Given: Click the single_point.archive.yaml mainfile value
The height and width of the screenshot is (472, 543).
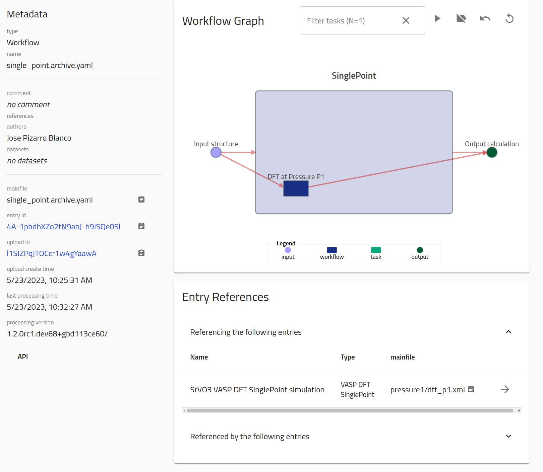Looking at the screenshot, I should click(x=50, y=200).
